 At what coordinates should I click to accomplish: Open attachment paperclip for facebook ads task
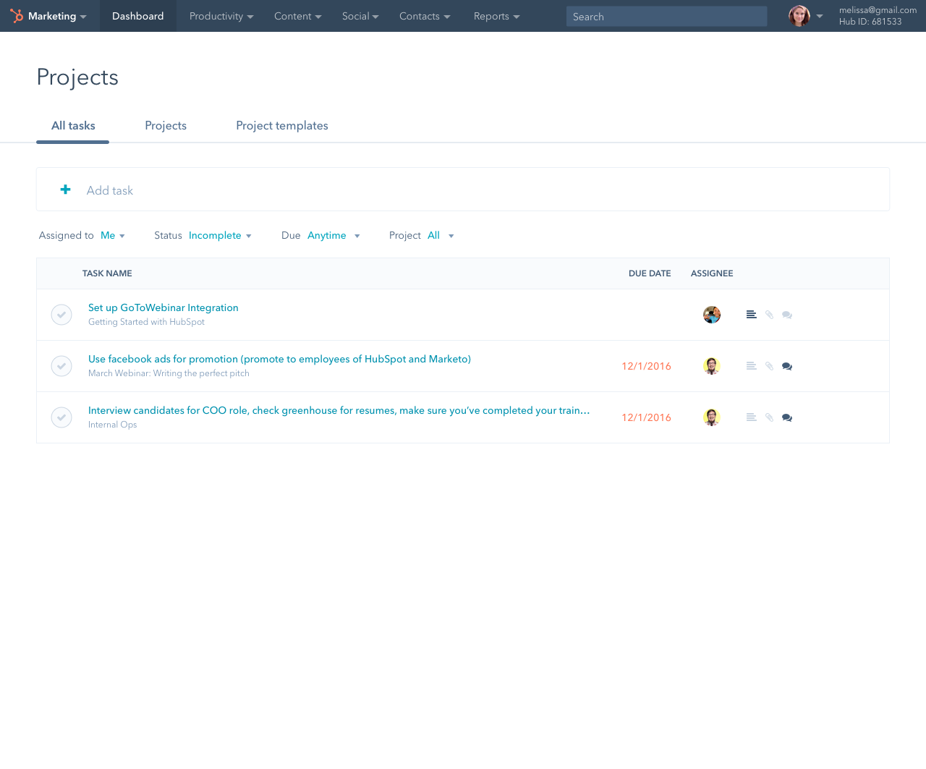(x=769, y=366)
